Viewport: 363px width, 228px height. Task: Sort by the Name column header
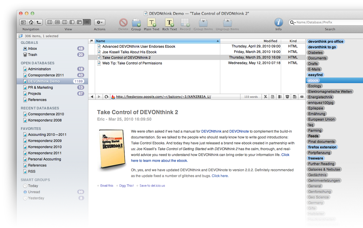tap(157, 41)
